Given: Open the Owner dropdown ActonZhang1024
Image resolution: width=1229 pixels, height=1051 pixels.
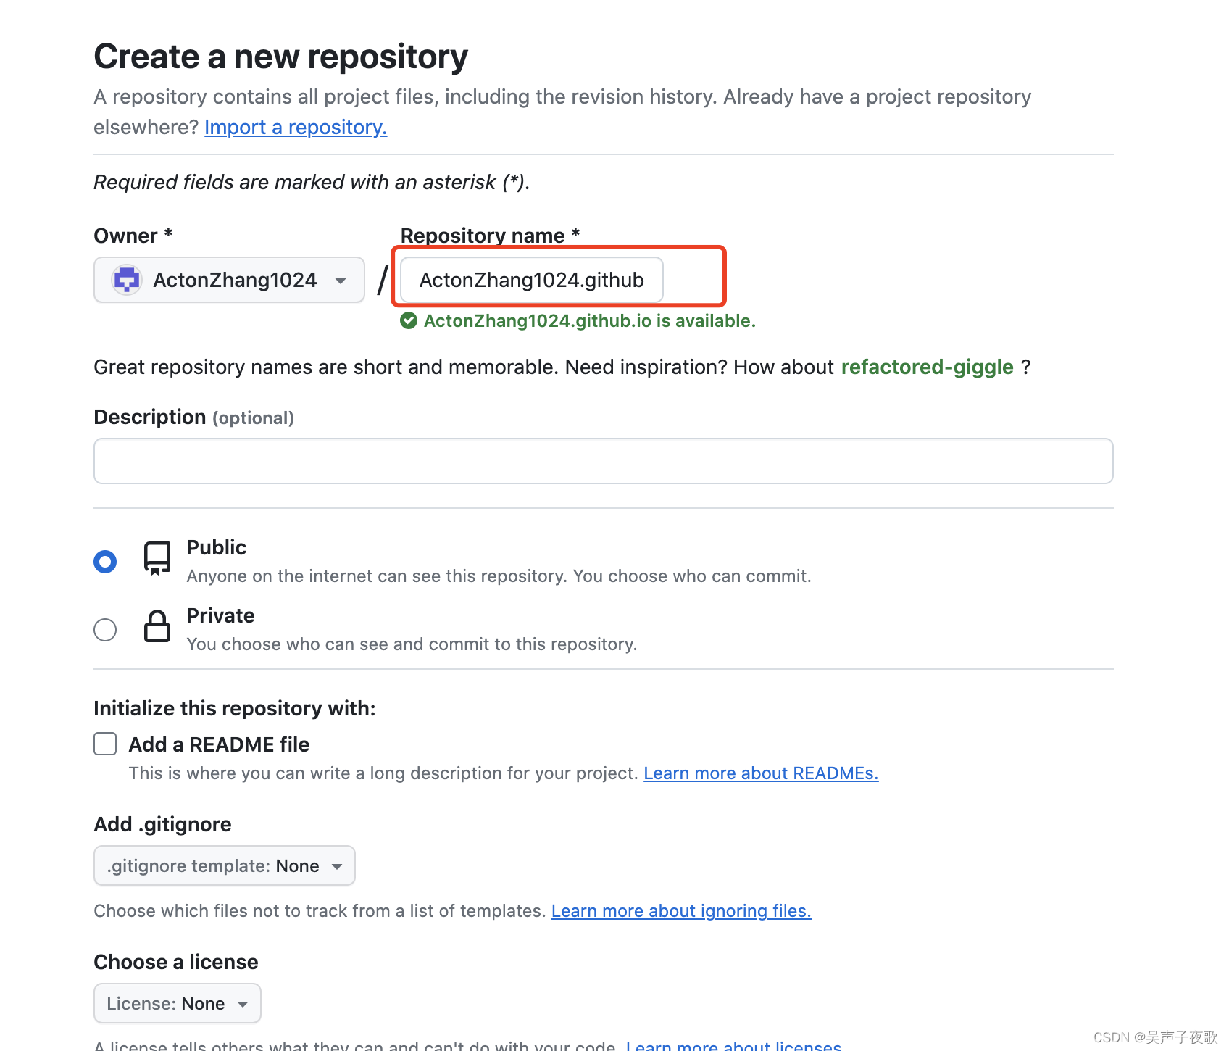Looking at the screenshot, I should coord(229,280).
